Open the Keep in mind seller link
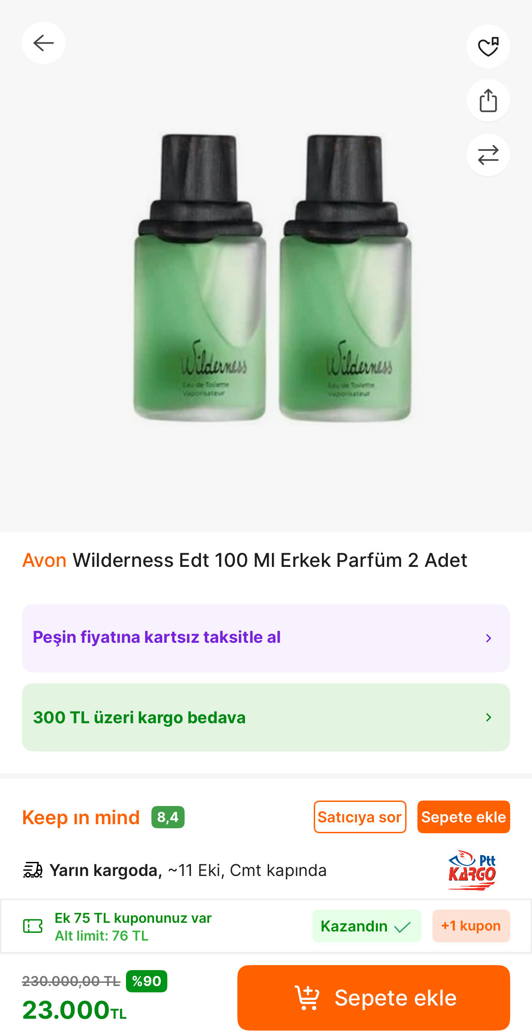Image resolution: width=532 pixels, height=1031 pixels. coord(81,817)
